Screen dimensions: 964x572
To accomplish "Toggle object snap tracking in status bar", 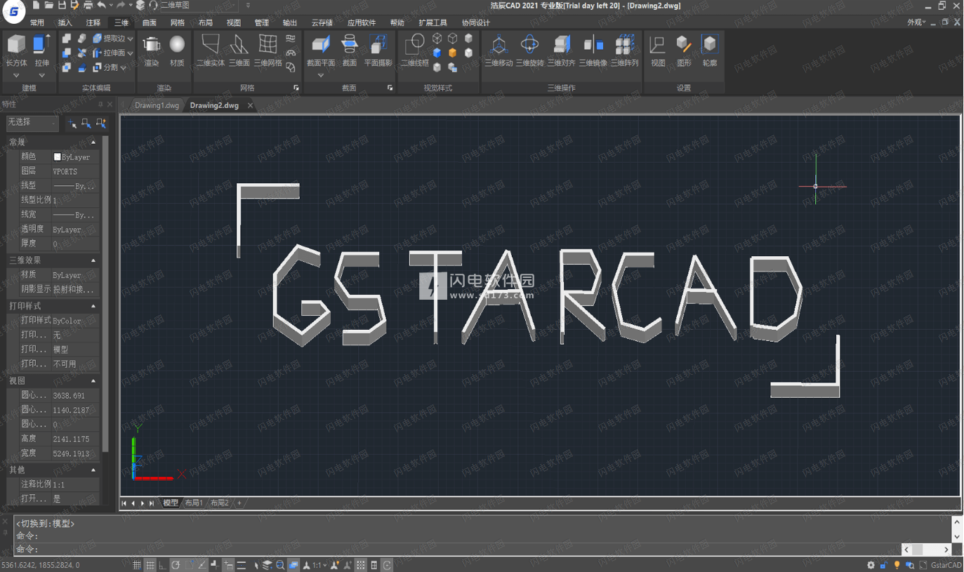I will tap(203, 565).
